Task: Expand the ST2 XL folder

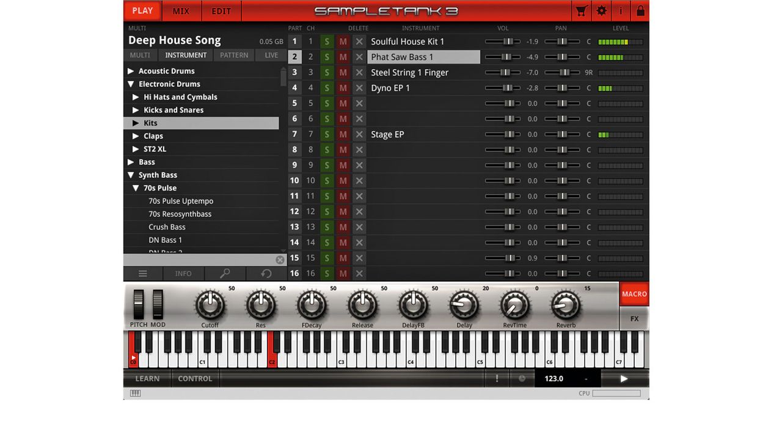Action: 136,149
